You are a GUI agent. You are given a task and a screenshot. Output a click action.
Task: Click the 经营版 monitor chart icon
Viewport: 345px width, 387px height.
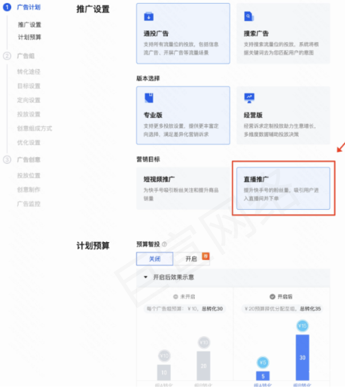249,98
